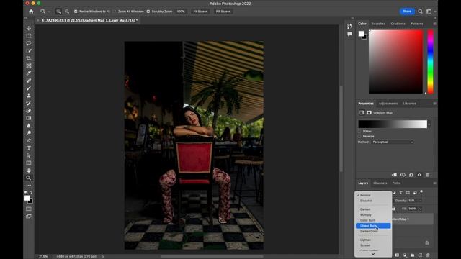Enable Zoom All Windows checkbox
This screenshot has height=259, width=461.
click(115, 12)
